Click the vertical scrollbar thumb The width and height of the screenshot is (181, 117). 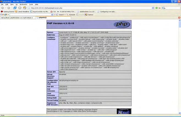pos(180,24)
